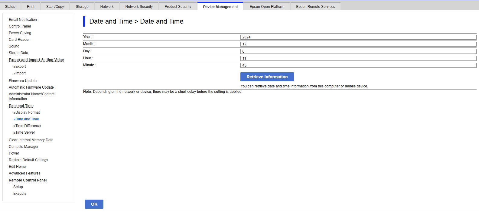
Task: Open the Power Saving settings link
Action: click(20, 33)
